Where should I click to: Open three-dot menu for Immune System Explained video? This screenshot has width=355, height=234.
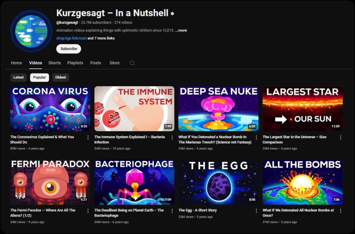click(172, 137)
